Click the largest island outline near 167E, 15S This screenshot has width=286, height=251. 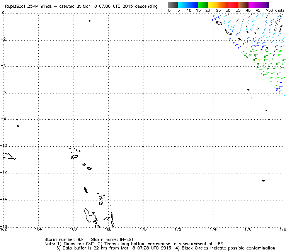point(90,215)
